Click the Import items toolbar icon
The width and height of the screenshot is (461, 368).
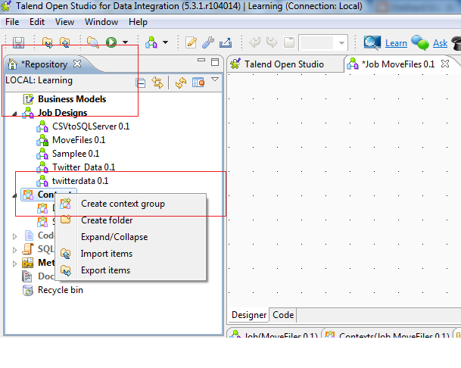tap(65, 43)
